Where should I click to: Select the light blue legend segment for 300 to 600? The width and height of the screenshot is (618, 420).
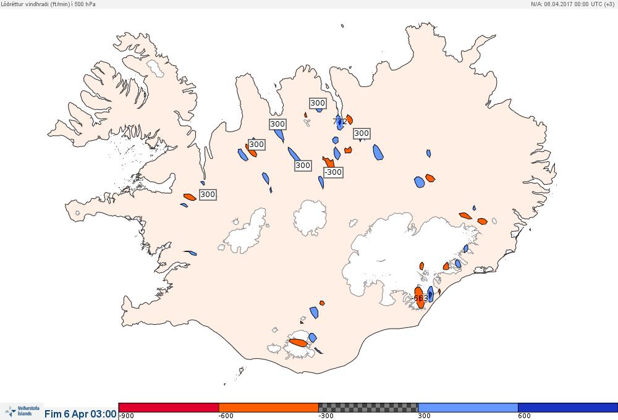click(x=468, y=408)
